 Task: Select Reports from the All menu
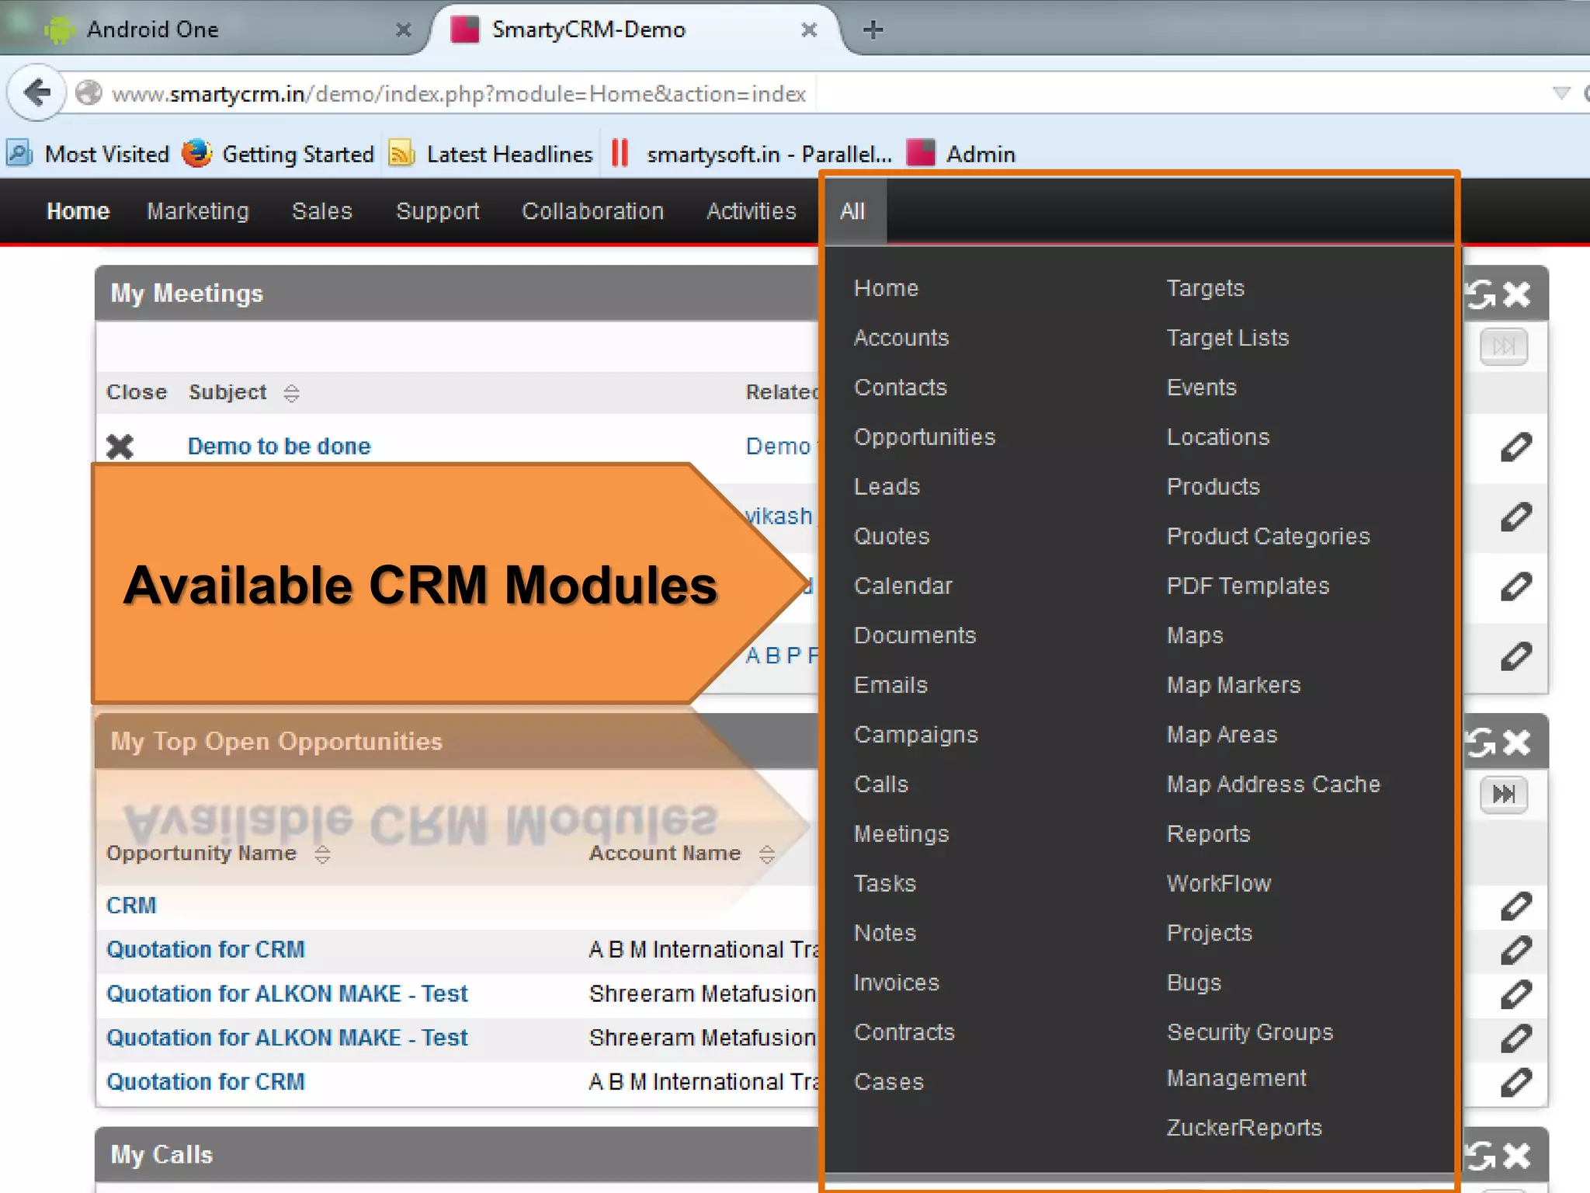pos(1209,834)
